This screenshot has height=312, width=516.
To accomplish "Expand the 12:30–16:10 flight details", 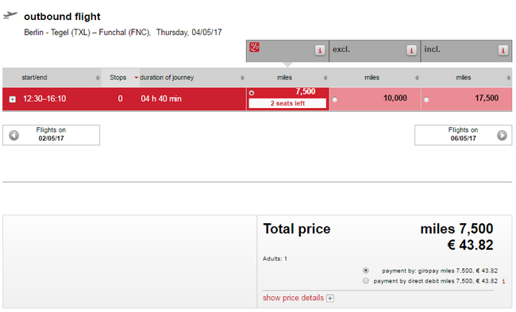I will (x=12, y=99).
